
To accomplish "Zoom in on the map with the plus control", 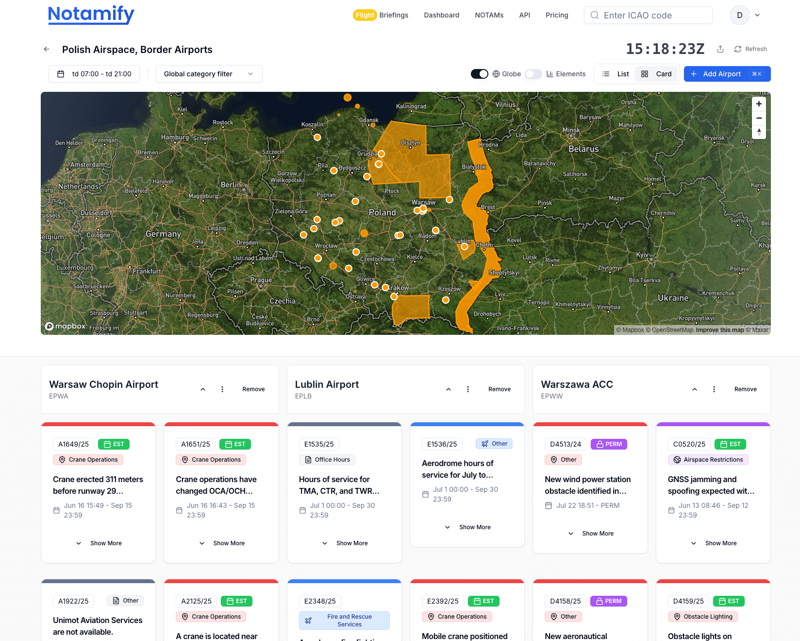I will 759,104.
